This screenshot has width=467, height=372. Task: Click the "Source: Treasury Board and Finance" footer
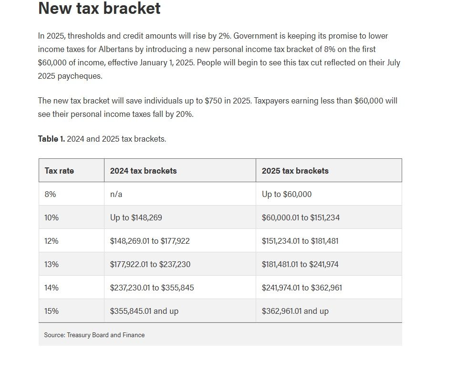click(x=94, y=335)
